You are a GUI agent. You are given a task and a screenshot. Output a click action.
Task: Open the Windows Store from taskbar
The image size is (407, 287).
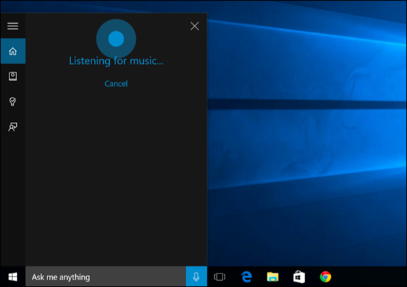click(299, 276)
